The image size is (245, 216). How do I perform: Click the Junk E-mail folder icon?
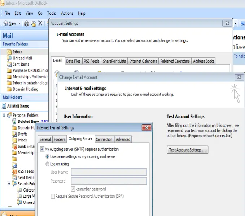[14, 146]
